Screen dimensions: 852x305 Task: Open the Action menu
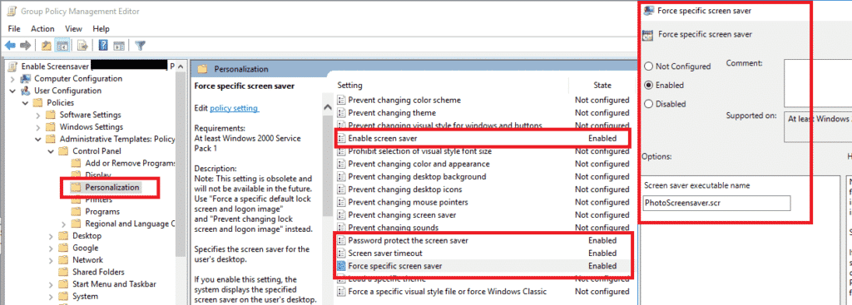coord(42,29)
